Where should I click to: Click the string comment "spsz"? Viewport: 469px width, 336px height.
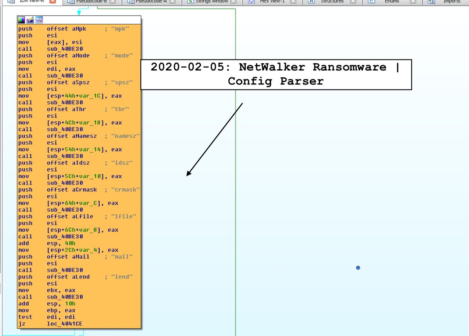coord(122,82)
